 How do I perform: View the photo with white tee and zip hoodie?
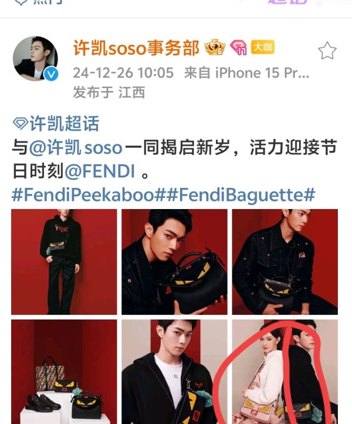click(x=174, y=372)
